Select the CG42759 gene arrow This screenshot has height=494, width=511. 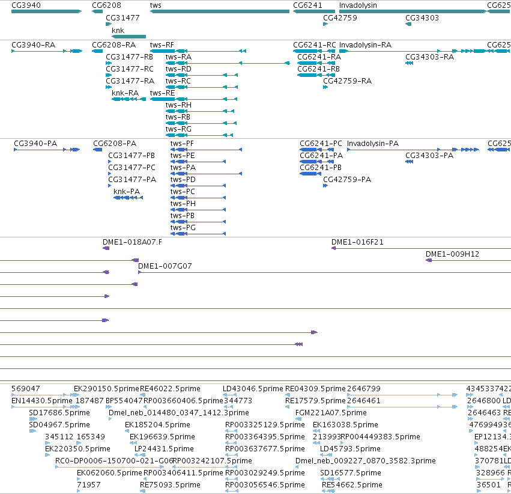pos(325,24)
